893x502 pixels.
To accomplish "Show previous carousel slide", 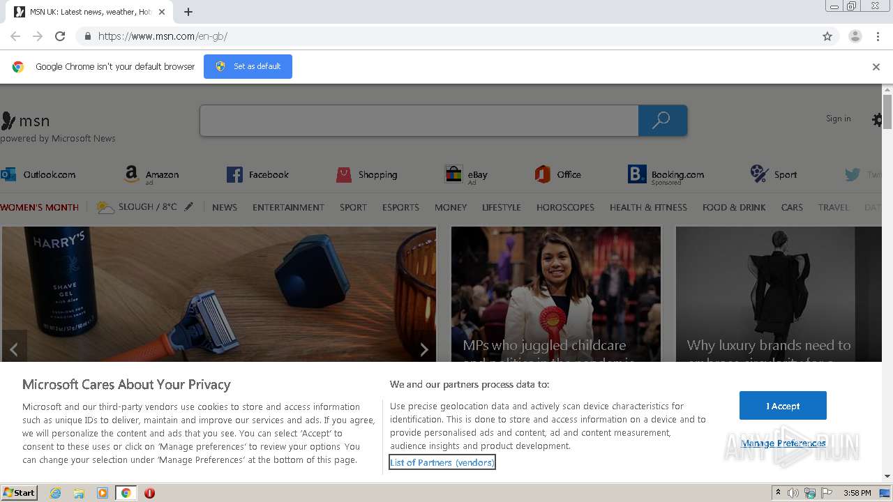I will pyautogui.click(x=13, y=349).
